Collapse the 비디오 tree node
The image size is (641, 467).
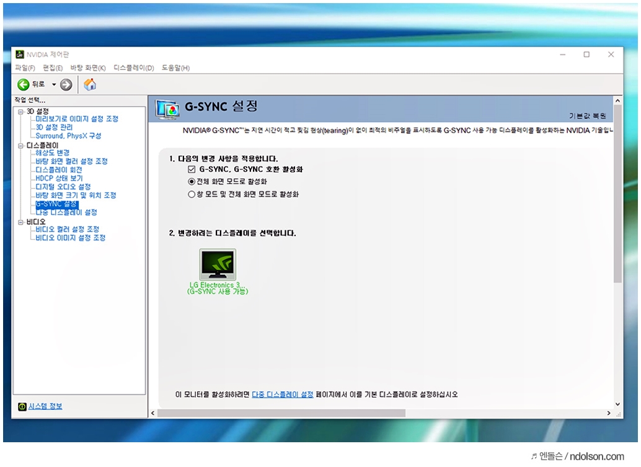click(x=20, y=222)
